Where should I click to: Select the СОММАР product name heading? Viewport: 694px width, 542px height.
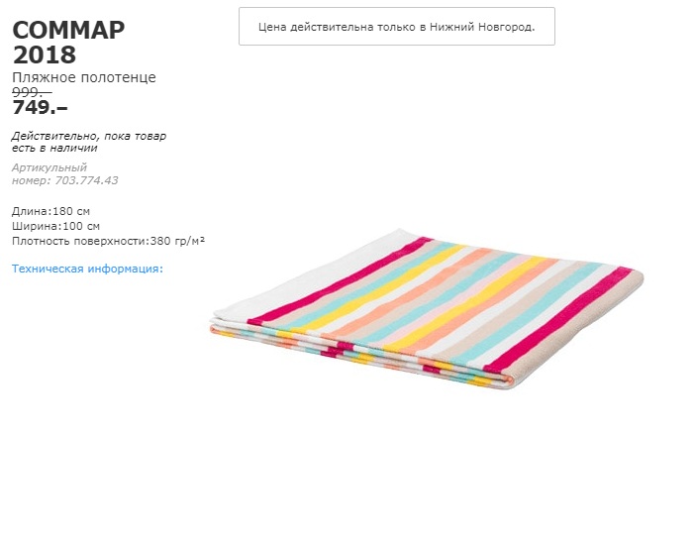pyautogui.click(x=68, y=31)
